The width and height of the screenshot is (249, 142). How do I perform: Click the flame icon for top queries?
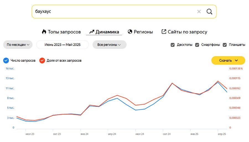coord(44,32)
